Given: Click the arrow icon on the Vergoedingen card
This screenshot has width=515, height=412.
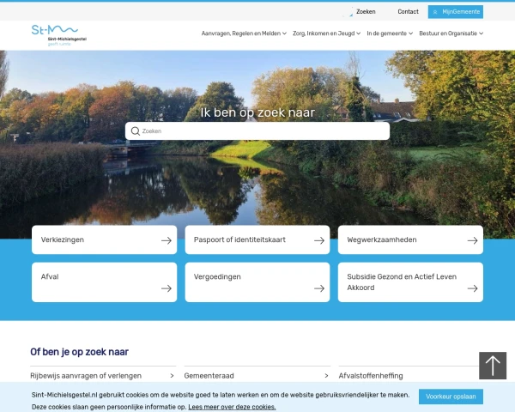Looking at the screenshot, I should [319, 288].
